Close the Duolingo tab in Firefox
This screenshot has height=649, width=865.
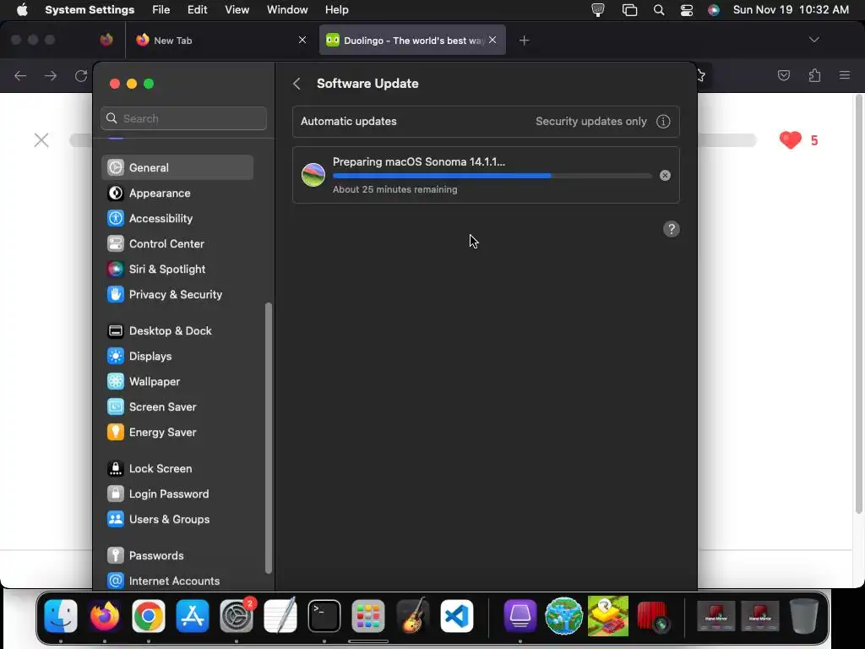(492, 40)
